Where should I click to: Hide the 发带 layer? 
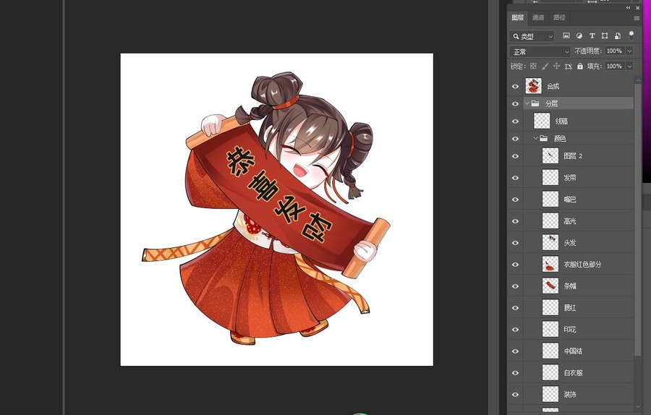pos(515,178)
